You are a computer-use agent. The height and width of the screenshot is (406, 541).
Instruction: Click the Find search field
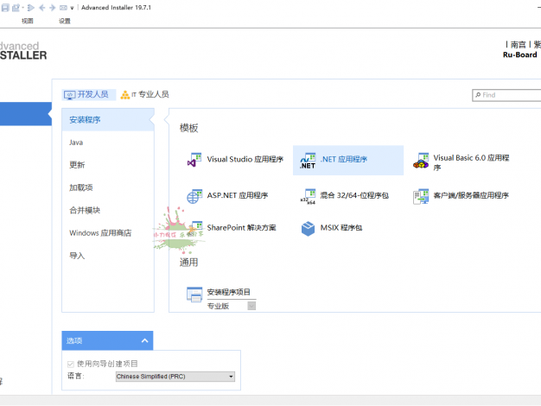[506, 95]
